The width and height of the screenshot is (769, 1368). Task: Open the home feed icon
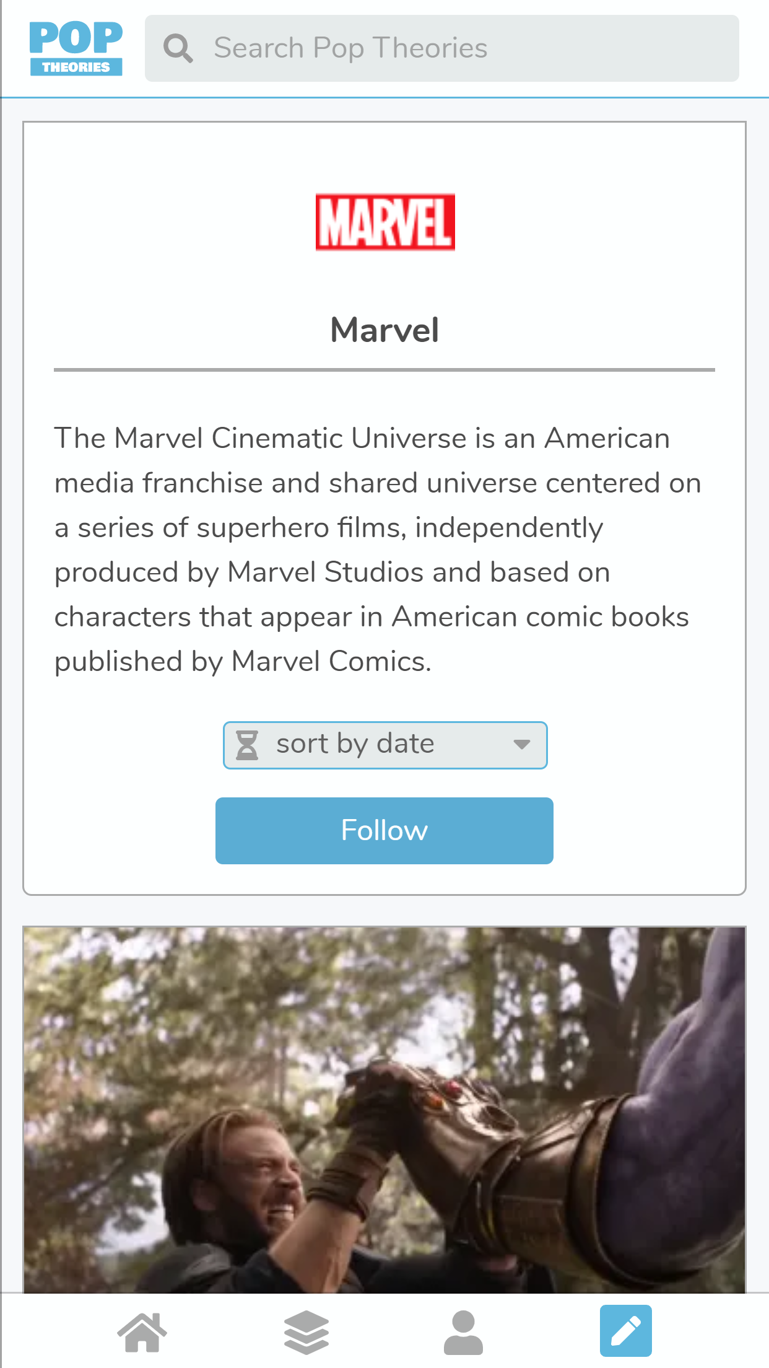(x=142, y=1332)
